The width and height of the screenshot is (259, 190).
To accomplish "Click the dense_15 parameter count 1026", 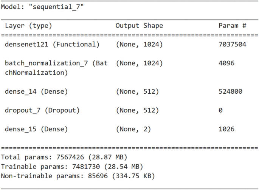I will point(226,129).
